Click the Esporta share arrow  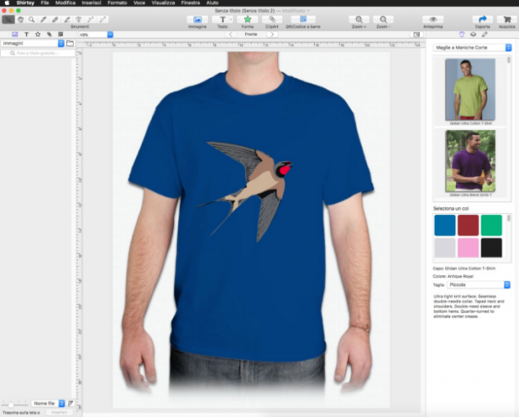pos(483,22)
